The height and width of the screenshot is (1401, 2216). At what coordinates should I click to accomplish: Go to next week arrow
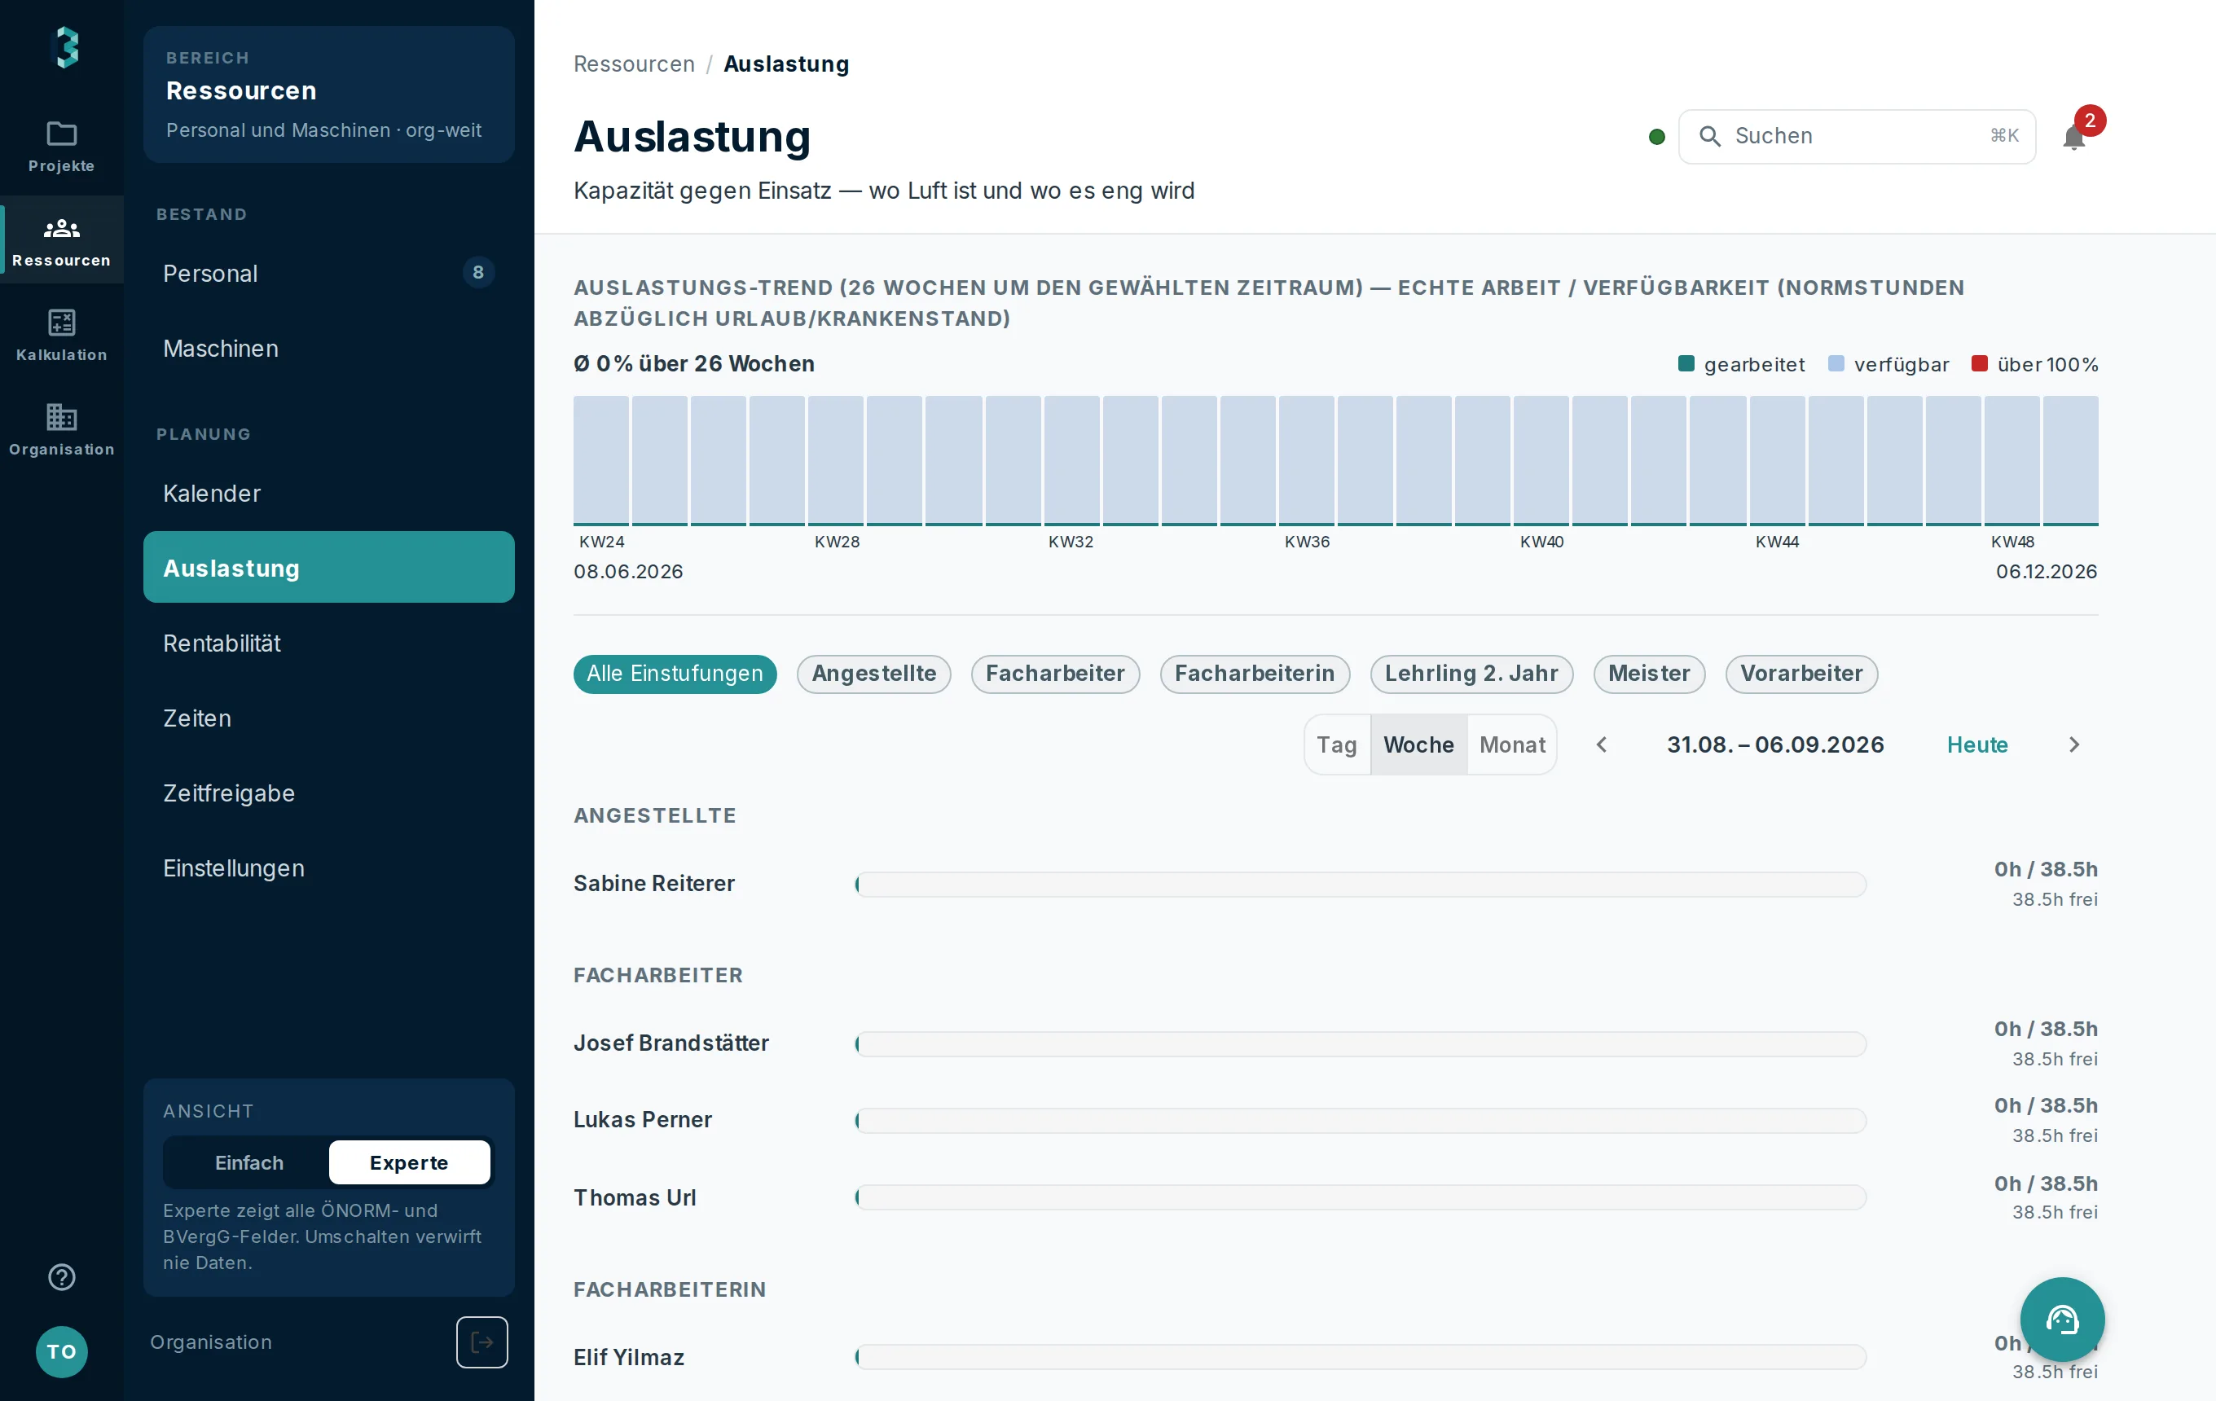(2073, 744)
